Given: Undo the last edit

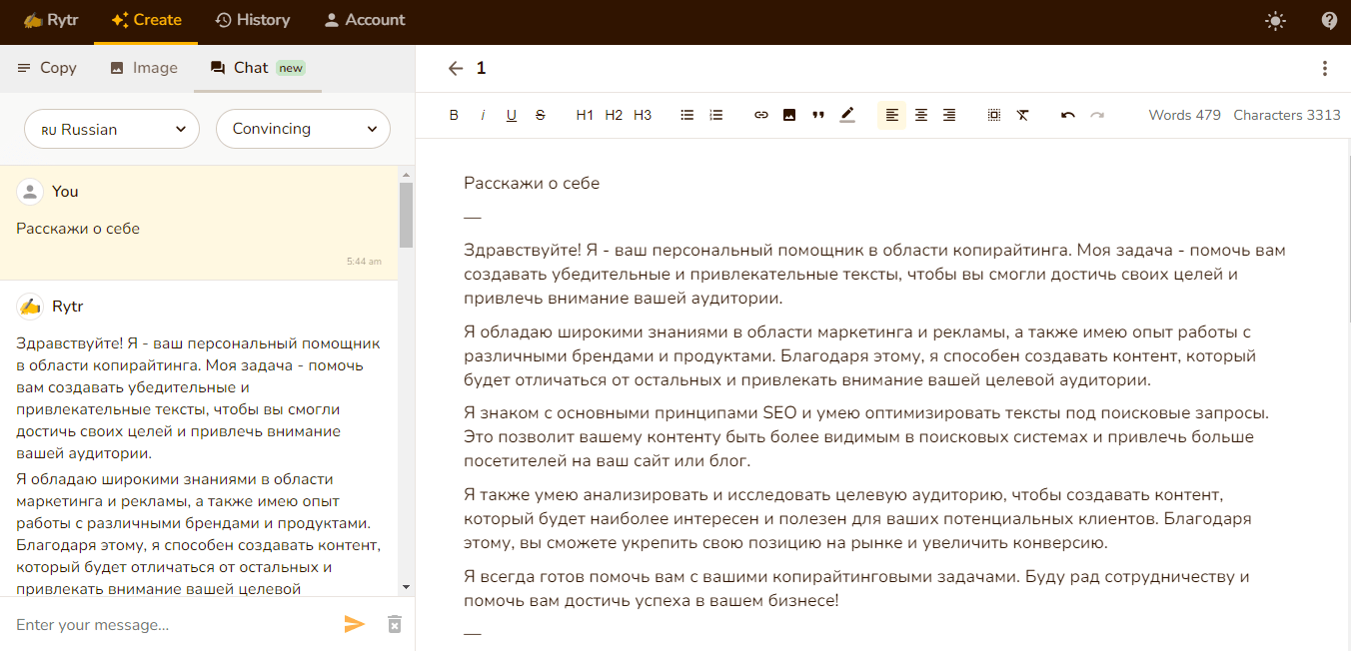Looking at the screenshot, I should [1067, 115].
